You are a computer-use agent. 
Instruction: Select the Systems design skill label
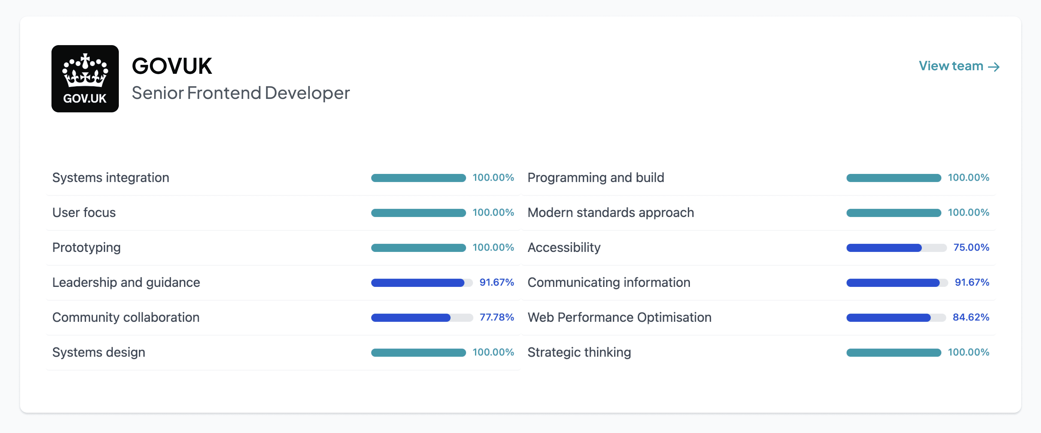[98, 352]
